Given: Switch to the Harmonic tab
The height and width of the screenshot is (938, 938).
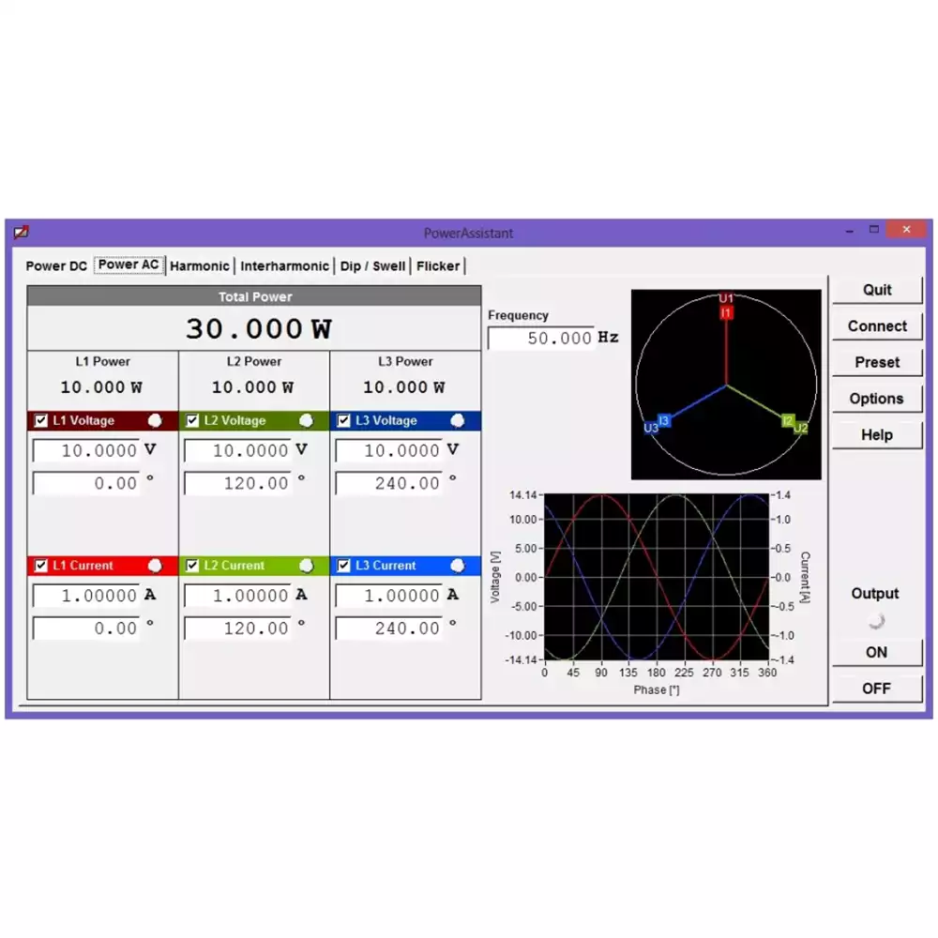Looking at the screenshot, I should click(x=199, y=266).
